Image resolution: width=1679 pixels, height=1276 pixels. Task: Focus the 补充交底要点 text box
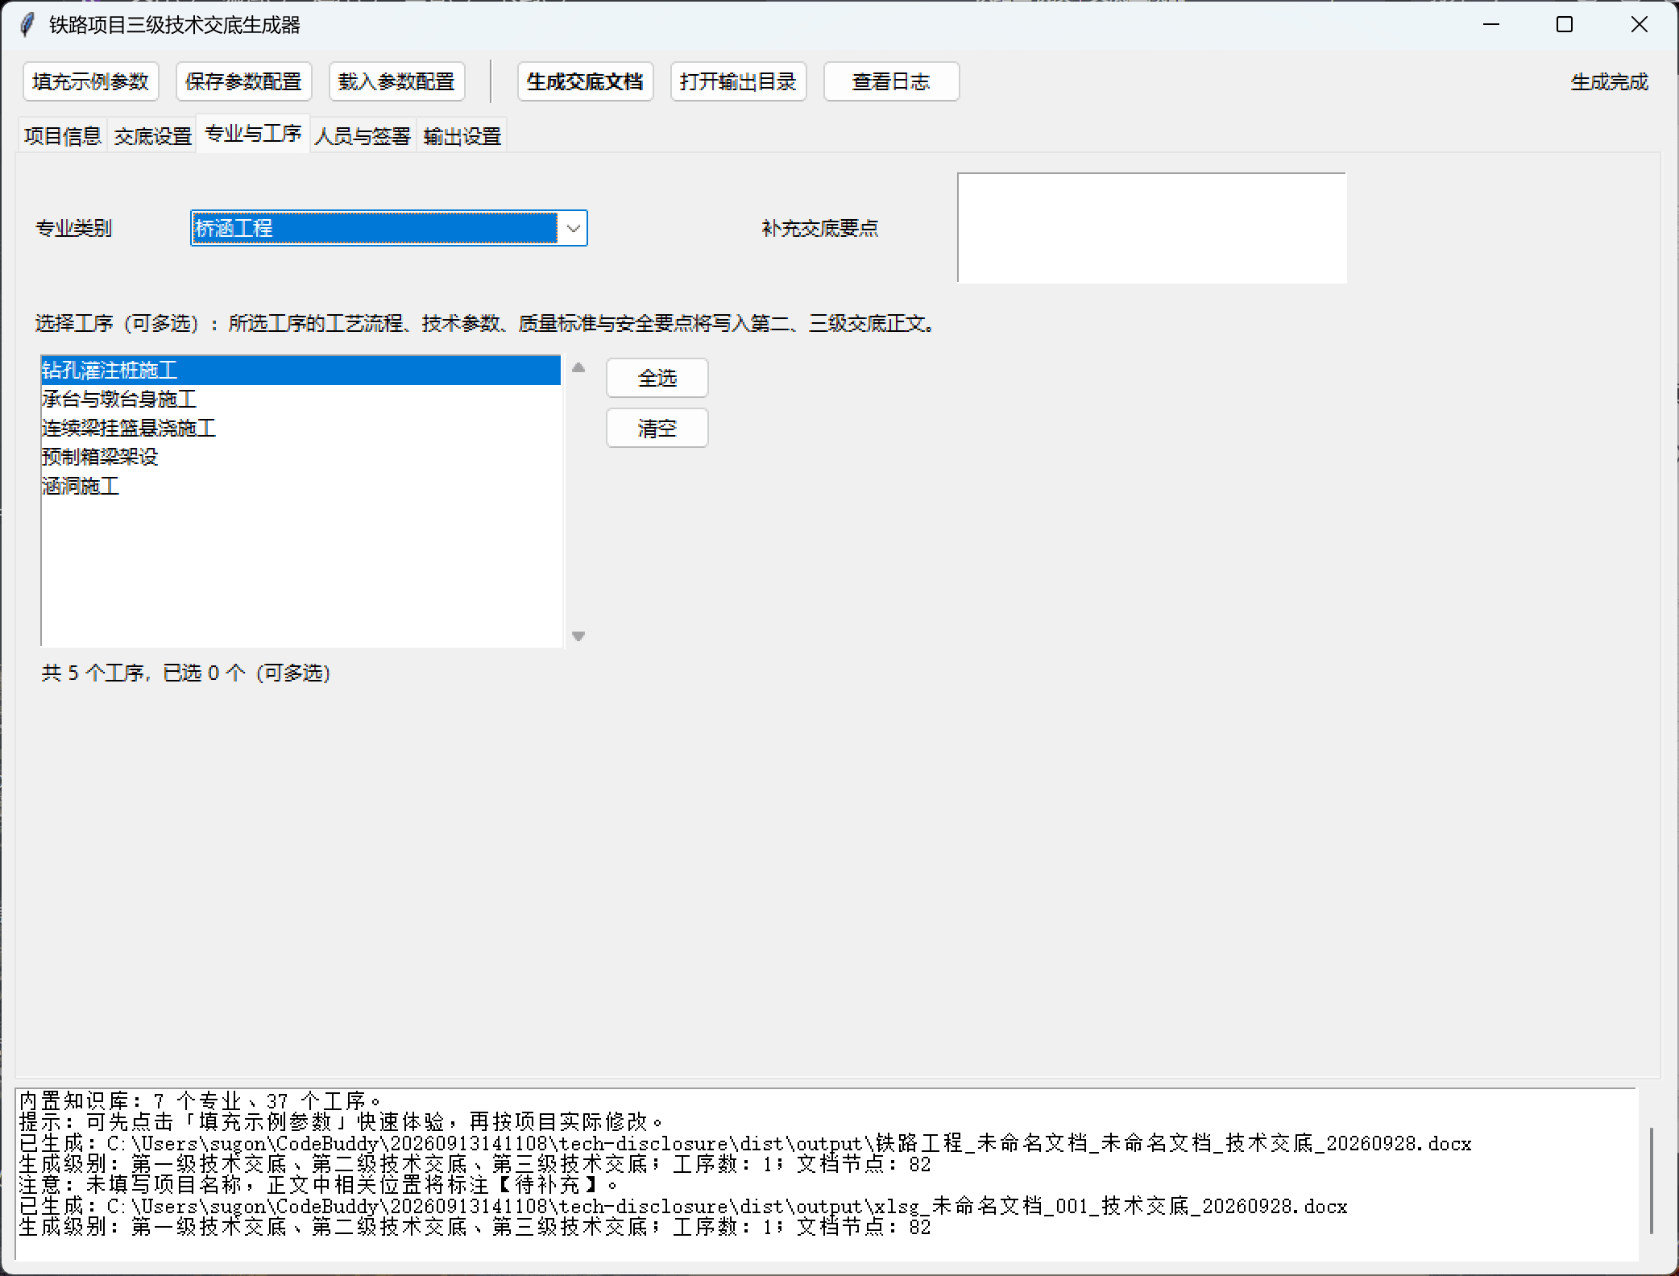coord(1152,228)
